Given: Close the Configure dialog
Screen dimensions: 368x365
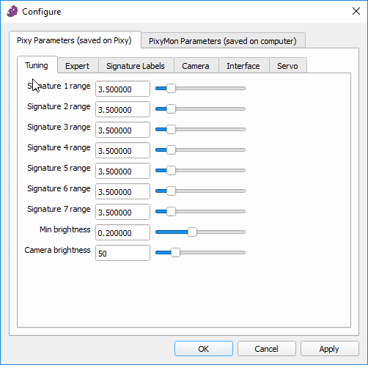Looking at the screenshot, I should (x=356, y=11).
